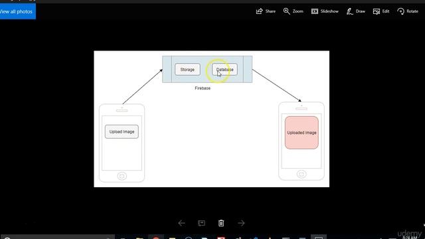Rotate the photo with Rotate button
Viewport: 425px width, 239px height.
pos(408,11)
